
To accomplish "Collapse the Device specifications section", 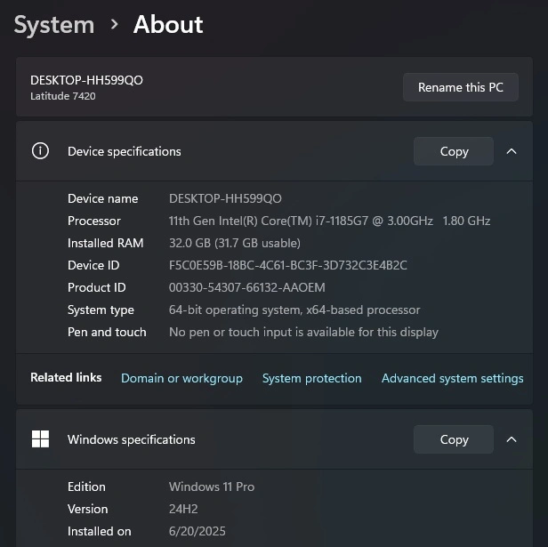I will tap(512, 151).
